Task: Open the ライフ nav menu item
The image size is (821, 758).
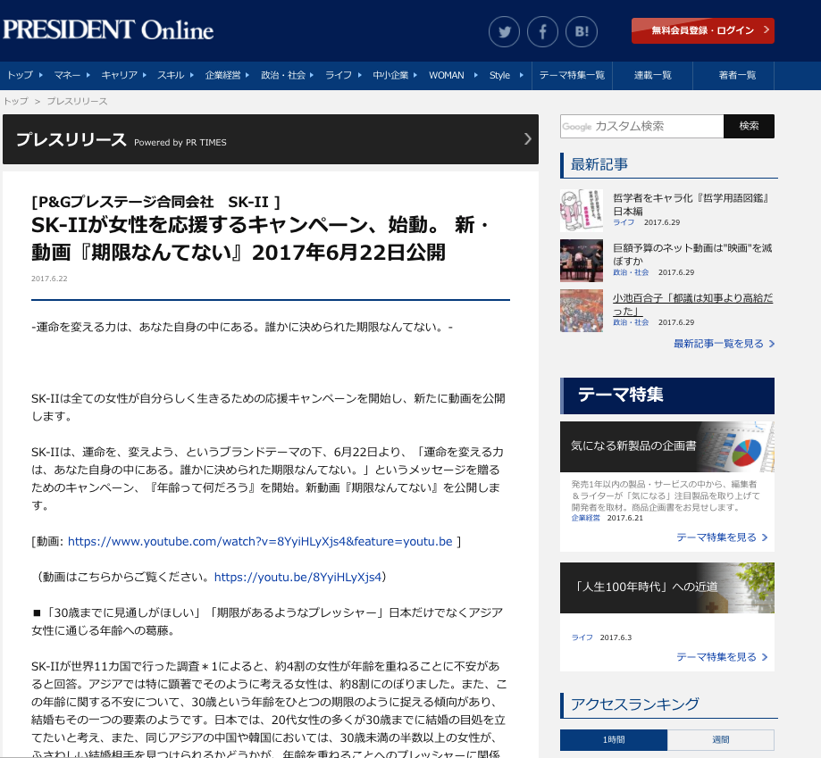Action: [343, 75]
